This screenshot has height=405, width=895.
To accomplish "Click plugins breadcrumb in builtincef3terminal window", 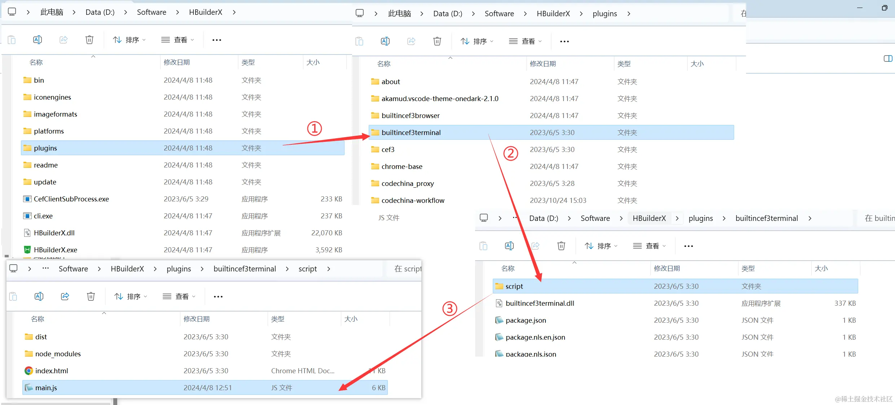I will click(x=701, y=218).
